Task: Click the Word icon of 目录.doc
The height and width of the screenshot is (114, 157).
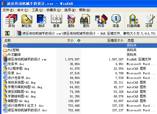Action: coord(5,73)
